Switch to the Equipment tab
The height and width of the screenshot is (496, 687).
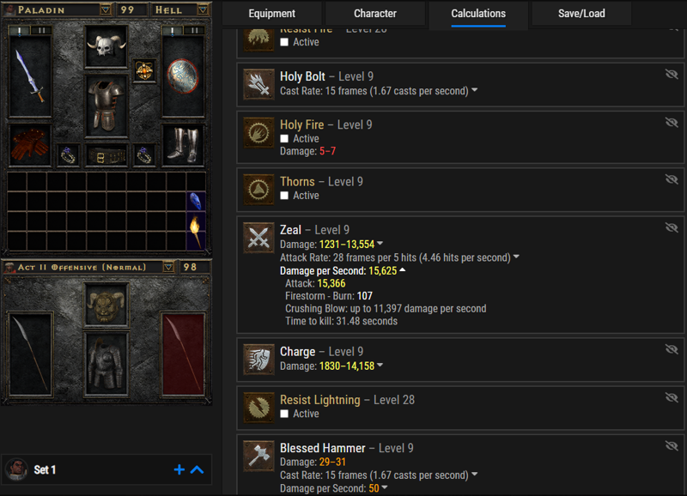coord(272,14)
